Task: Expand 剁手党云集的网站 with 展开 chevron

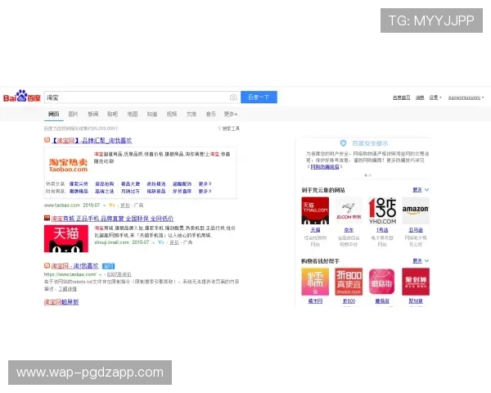Action: [421, 190]
